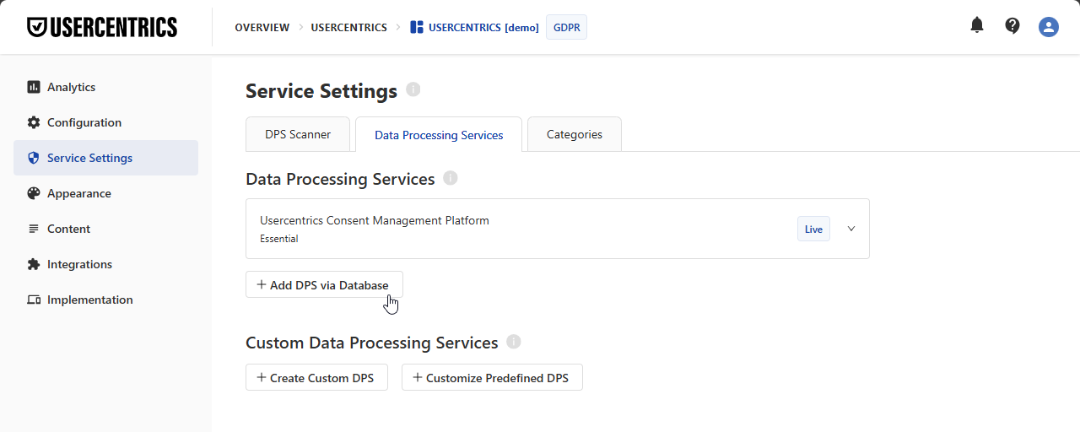
Task: Click the Analytics bar chart icon
Action: click(34, 87)
